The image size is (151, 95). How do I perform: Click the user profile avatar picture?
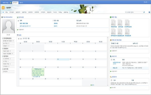[x=9, y=26]
